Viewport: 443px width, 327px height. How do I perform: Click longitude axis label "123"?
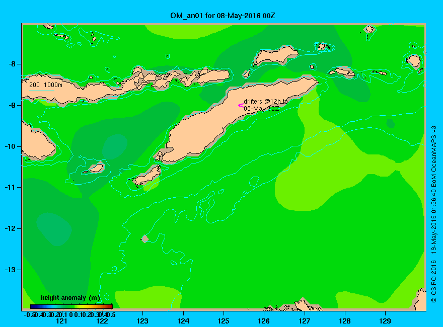[x=142, y=321]
